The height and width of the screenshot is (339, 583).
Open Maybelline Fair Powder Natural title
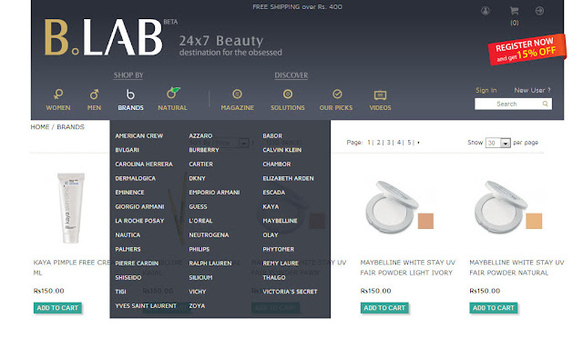(517, 267)
